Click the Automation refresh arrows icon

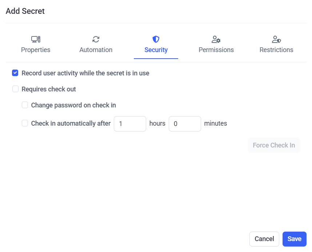point(96,39)
